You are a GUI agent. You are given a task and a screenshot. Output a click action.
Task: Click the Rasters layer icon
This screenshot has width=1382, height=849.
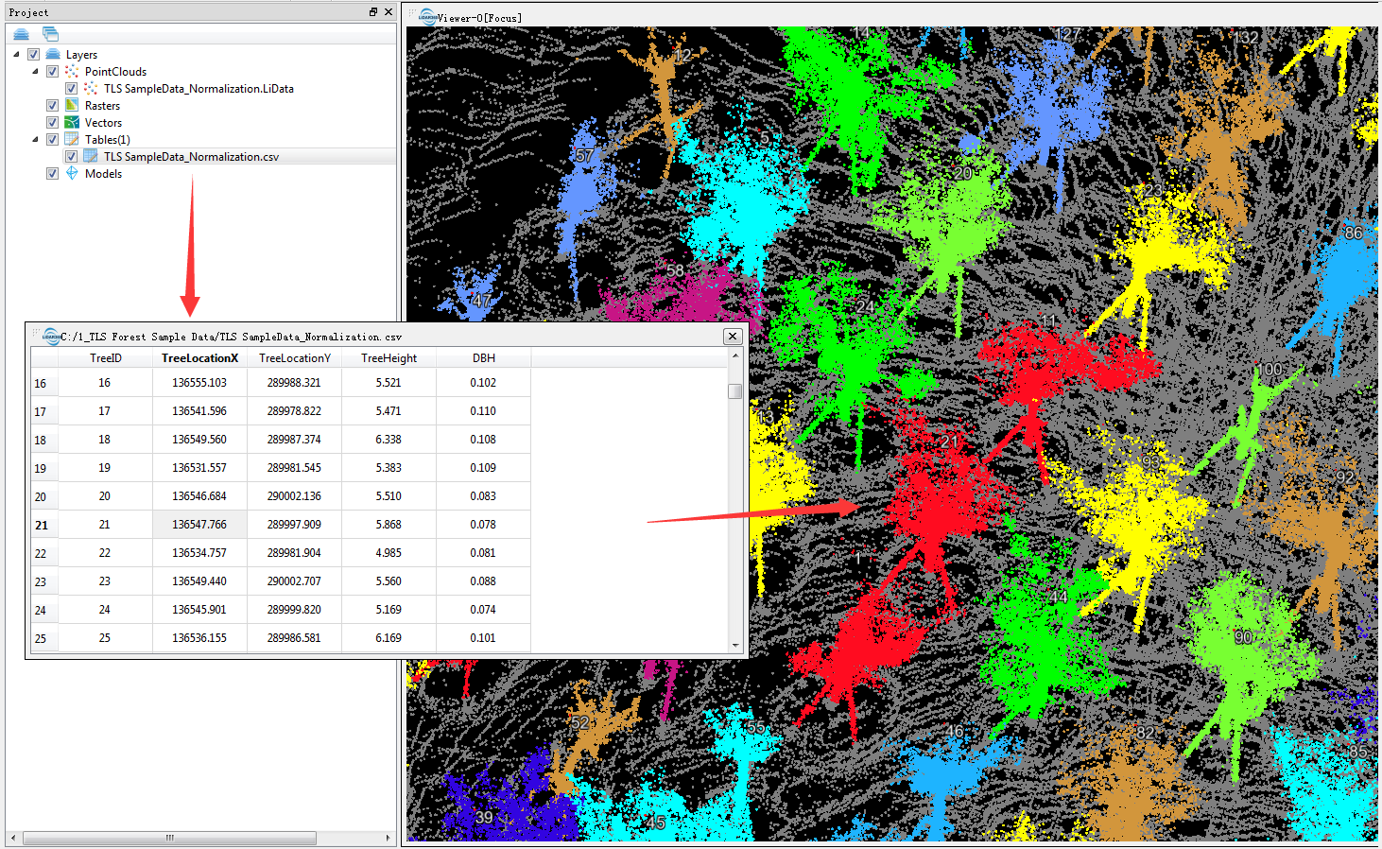[72, 105]
